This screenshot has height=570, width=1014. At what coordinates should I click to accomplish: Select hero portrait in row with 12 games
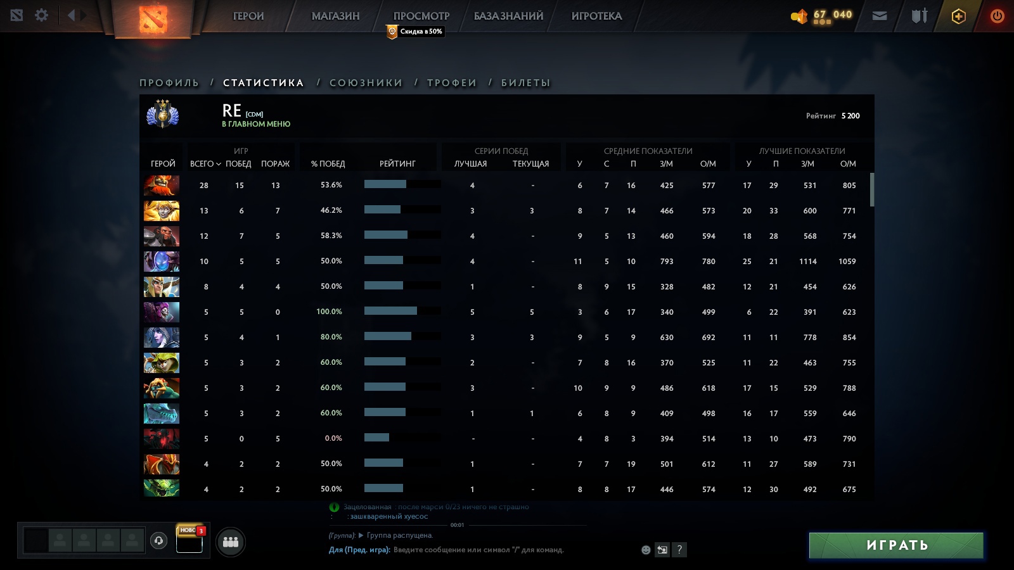pos(162,236)
